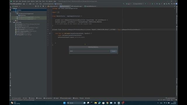
Task: Open the File menu
Action: [x=14, y=1]
